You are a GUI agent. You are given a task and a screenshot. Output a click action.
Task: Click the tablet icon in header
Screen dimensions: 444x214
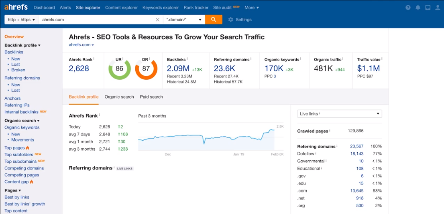428,8
